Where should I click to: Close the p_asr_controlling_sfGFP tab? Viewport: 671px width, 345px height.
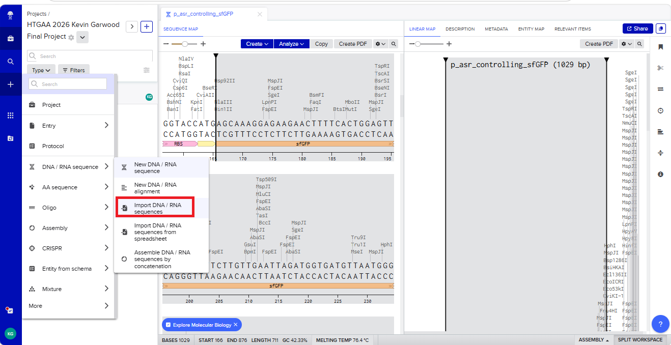[x=260, y=14]
